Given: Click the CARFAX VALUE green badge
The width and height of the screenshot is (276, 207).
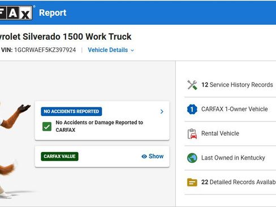Looking at the screenshot, I should click(59, 156).
